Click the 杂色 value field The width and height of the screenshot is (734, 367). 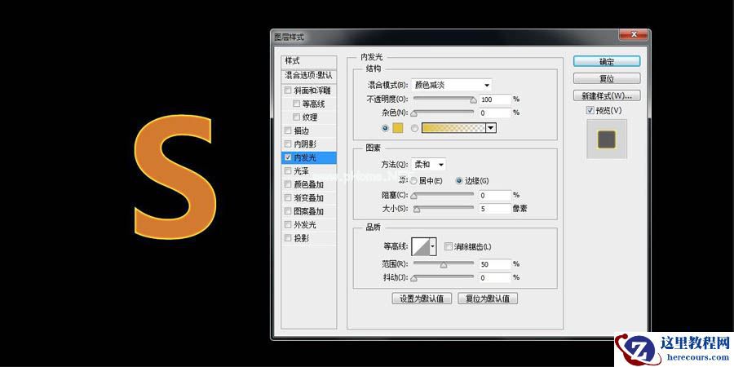pos(495,113)
